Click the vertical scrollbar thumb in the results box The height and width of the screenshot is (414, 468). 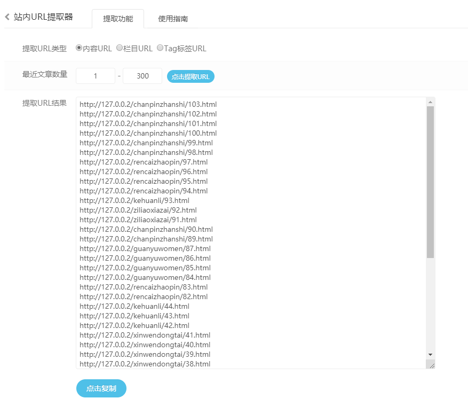(x=430, y=182)
